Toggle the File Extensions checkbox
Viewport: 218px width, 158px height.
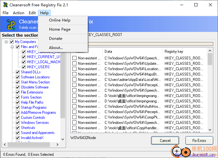click(x=18, y=92)
